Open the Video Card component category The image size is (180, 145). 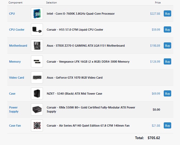click(x=17, y=78)
